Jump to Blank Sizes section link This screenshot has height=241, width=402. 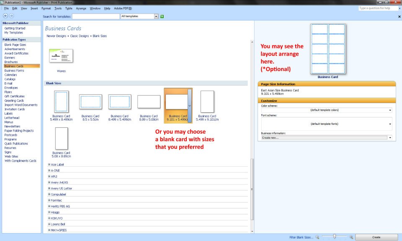click(100, 36)
